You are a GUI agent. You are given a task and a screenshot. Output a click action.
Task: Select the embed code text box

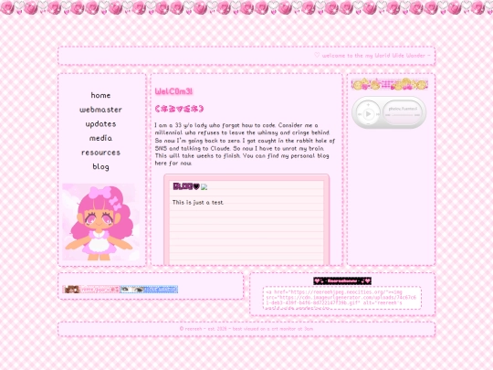point(342,298)
